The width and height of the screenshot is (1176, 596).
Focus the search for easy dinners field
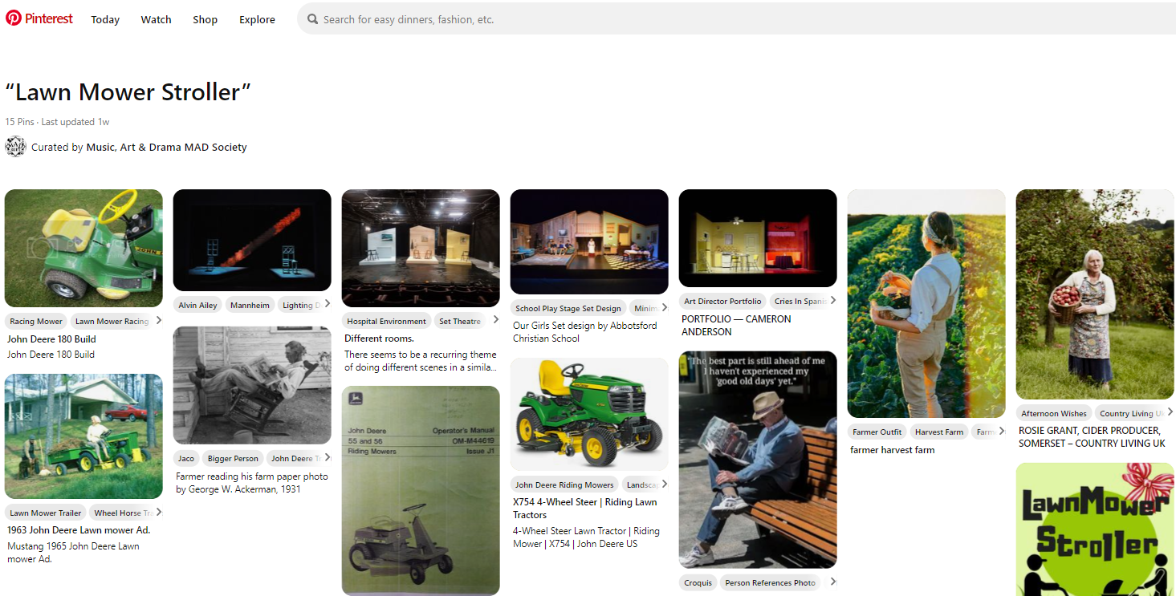click(x=737, y=18)
